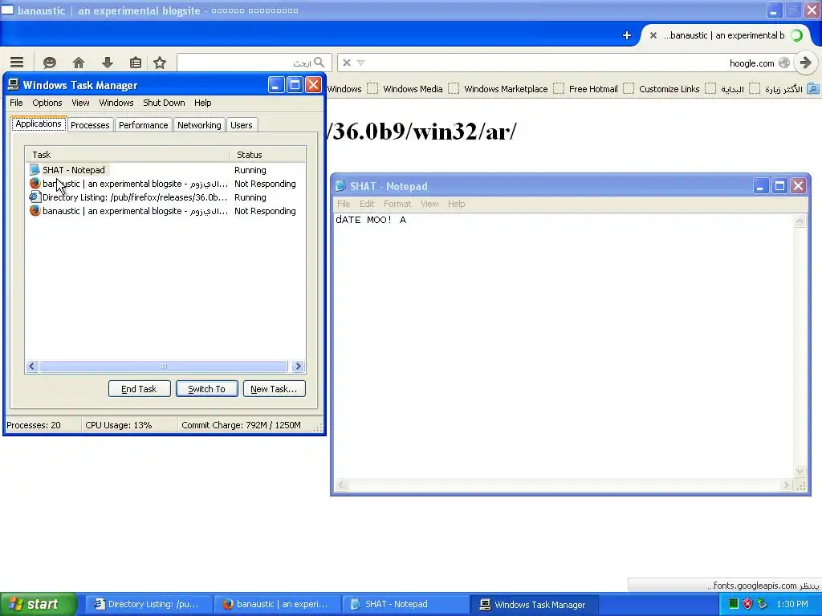Image resolution: width=822 pixels, height=616 pixels.
Task: Open Notepad Format menu
Action: coord(397,204)
